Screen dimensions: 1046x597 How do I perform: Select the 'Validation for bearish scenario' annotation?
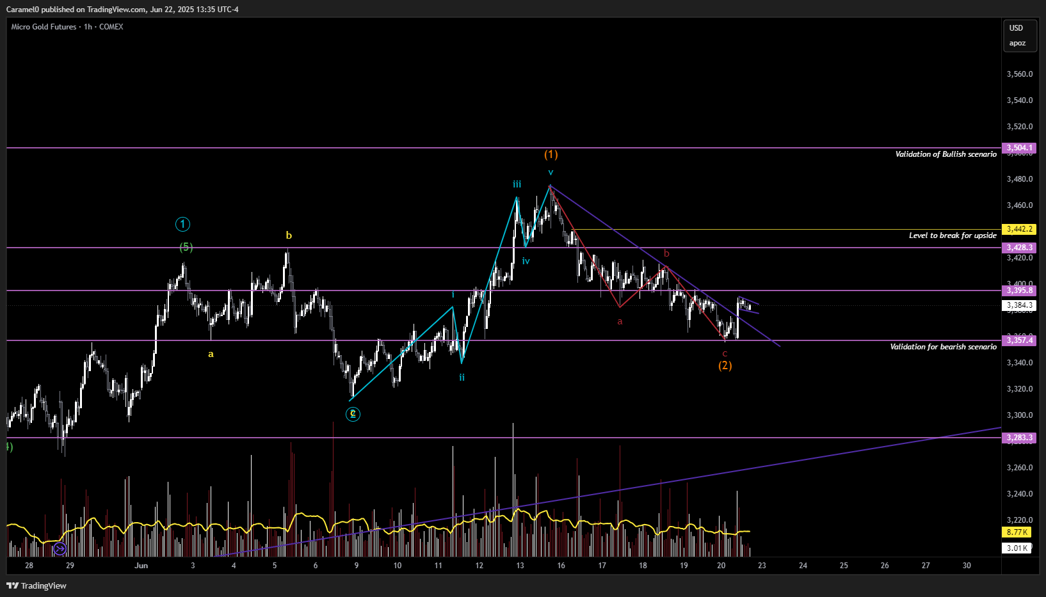click(x=943, y=347)
